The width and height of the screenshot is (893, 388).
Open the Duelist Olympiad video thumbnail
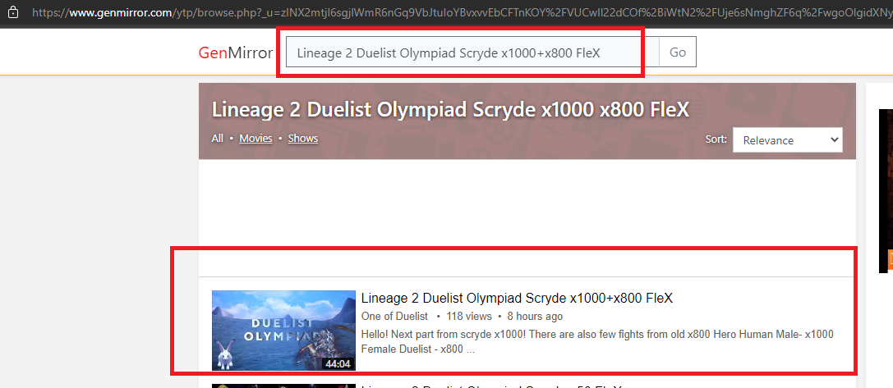pyautogui.click(x=283, y=331)
